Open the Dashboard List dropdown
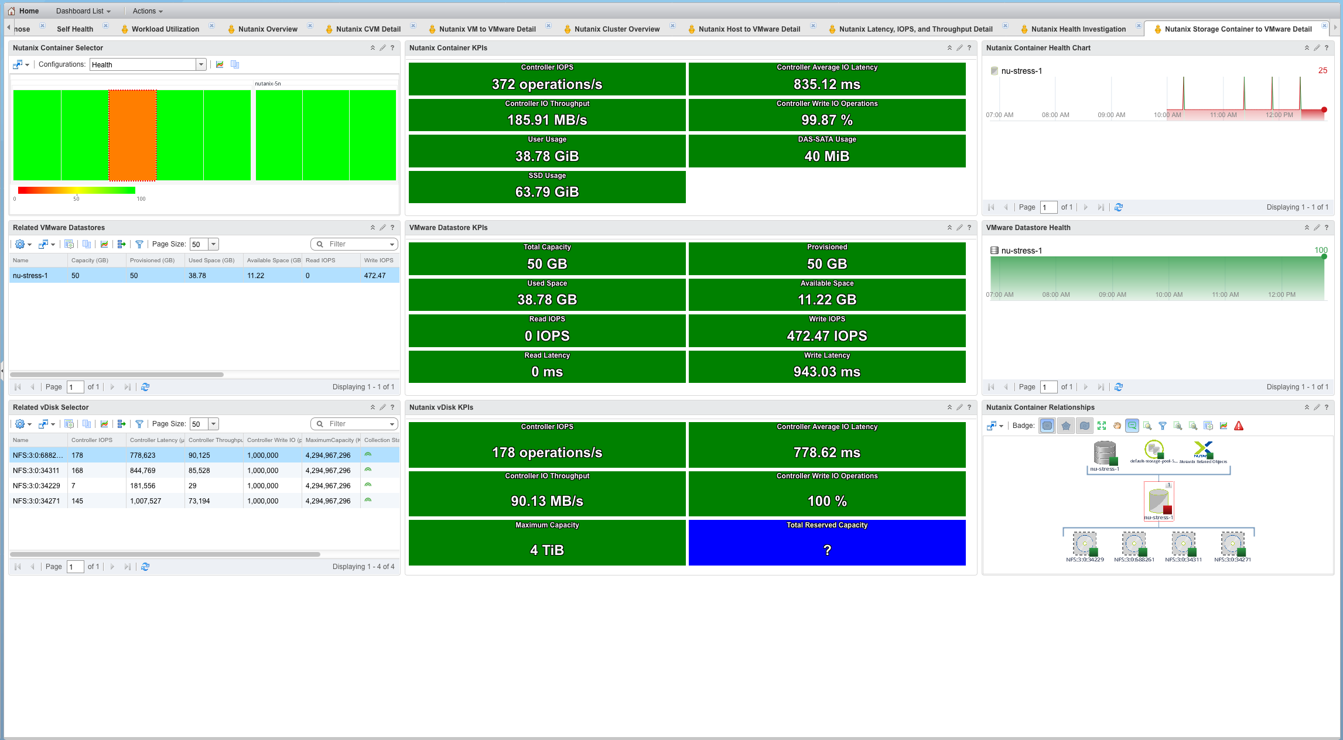1343x740 pixels. click(x=83, y=11)
